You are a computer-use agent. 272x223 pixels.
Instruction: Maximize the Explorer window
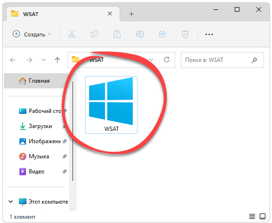[x=237, y=9]
